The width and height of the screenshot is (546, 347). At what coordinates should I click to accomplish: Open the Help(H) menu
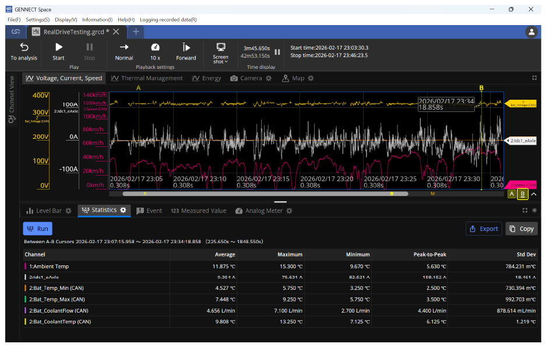(x=126, y=19)
